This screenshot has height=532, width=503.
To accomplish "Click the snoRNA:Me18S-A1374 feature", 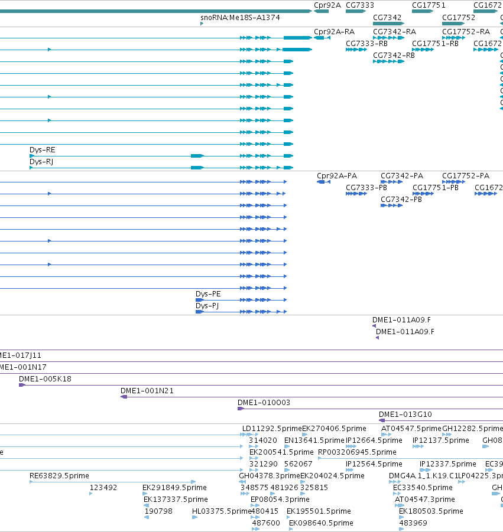I will click(x=202, y=24).
